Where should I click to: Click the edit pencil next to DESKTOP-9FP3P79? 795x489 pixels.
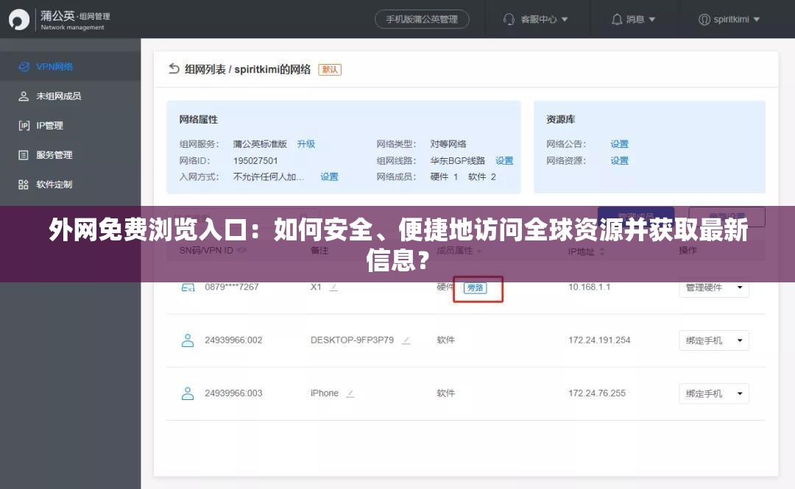406,340
